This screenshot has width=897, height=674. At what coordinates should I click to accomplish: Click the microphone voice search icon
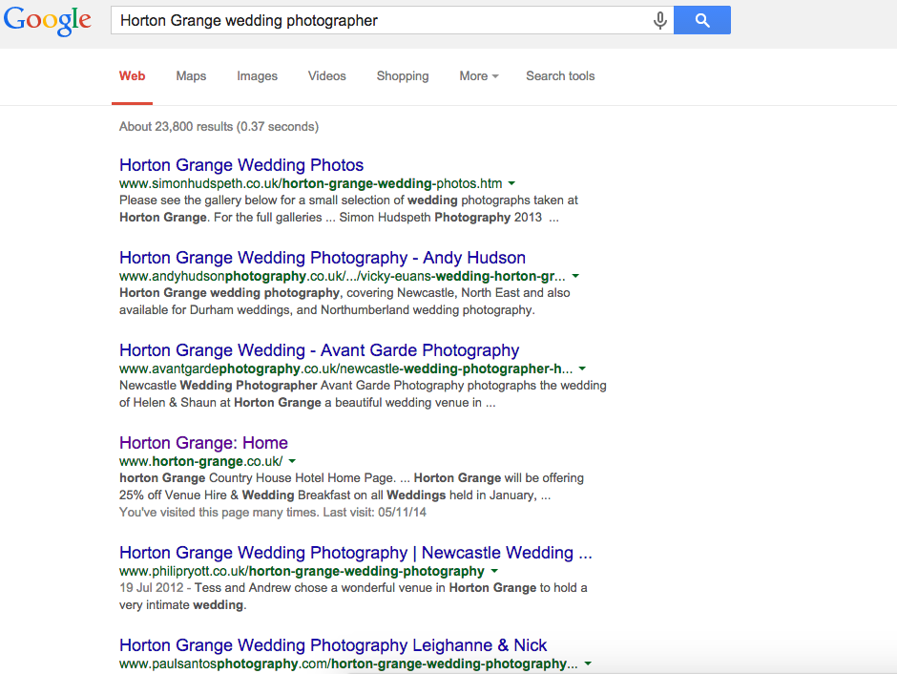click(x=659, y=21)
